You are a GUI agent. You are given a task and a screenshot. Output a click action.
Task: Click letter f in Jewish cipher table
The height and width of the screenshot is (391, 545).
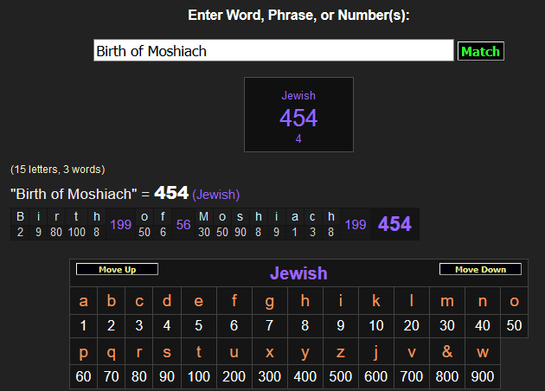[x=234, y=301]
